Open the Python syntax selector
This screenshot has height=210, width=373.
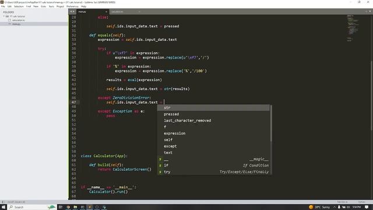click(x=361, y=202)
